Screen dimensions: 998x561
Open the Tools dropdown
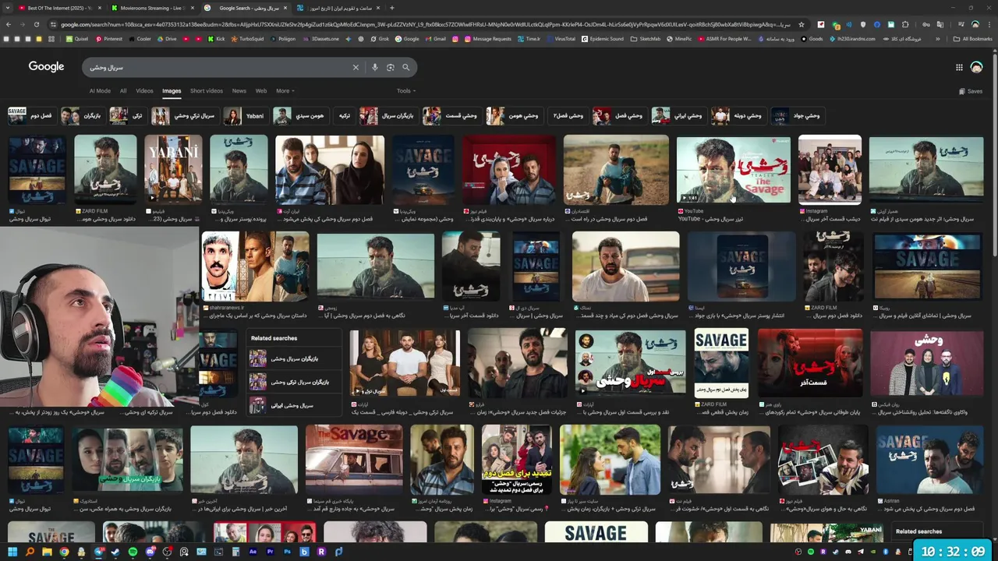[405, 91]
